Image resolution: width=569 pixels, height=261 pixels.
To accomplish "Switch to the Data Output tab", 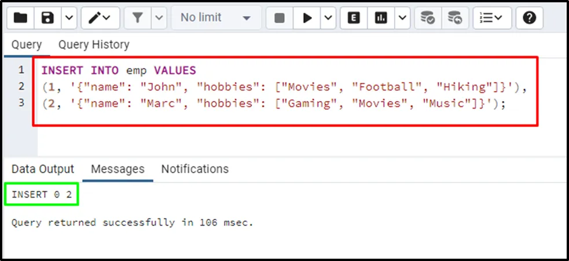I will pyautogui.click(x=43, y=169).
